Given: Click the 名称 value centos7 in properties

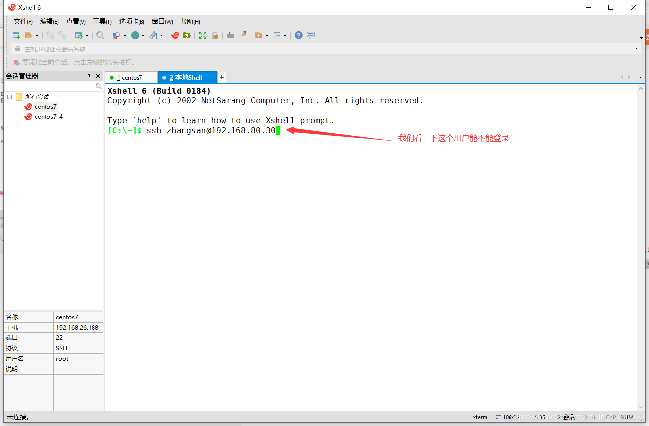Looking at the screenshot, I should pyautogui.click(x=67, y=317).
